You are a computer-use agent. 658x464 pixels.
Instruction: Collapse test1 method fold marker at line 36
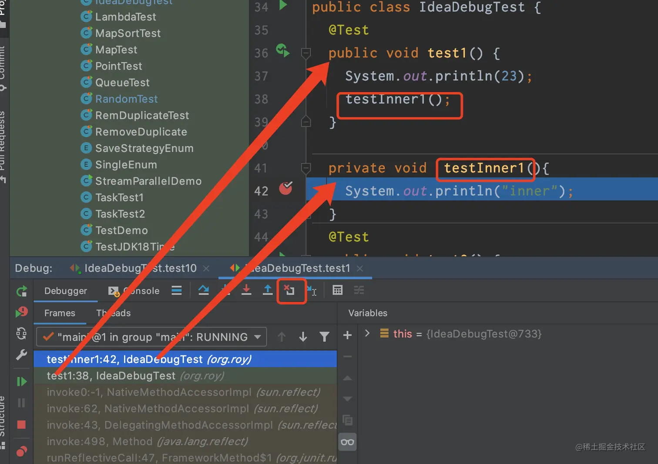coord(306,53)
